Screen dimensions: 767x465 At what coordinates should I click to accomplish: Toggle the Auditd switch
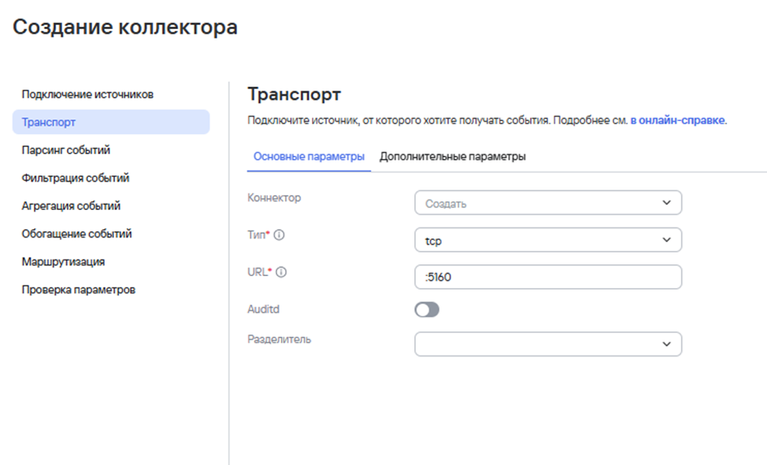(425, 309)
